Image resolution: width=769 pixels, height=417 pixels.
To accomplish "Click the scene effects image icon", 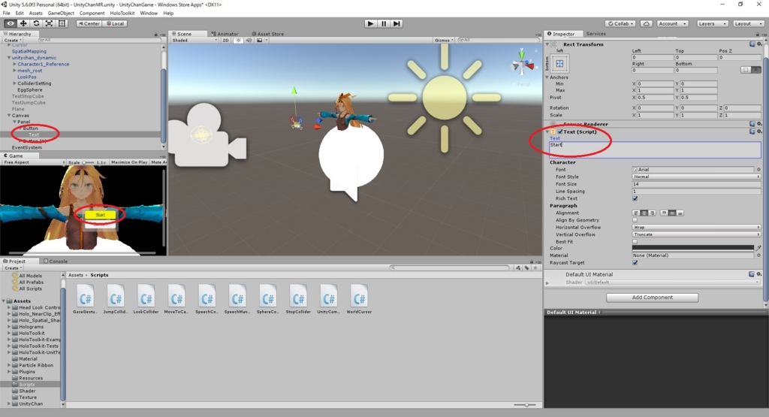I will (260, 41).
